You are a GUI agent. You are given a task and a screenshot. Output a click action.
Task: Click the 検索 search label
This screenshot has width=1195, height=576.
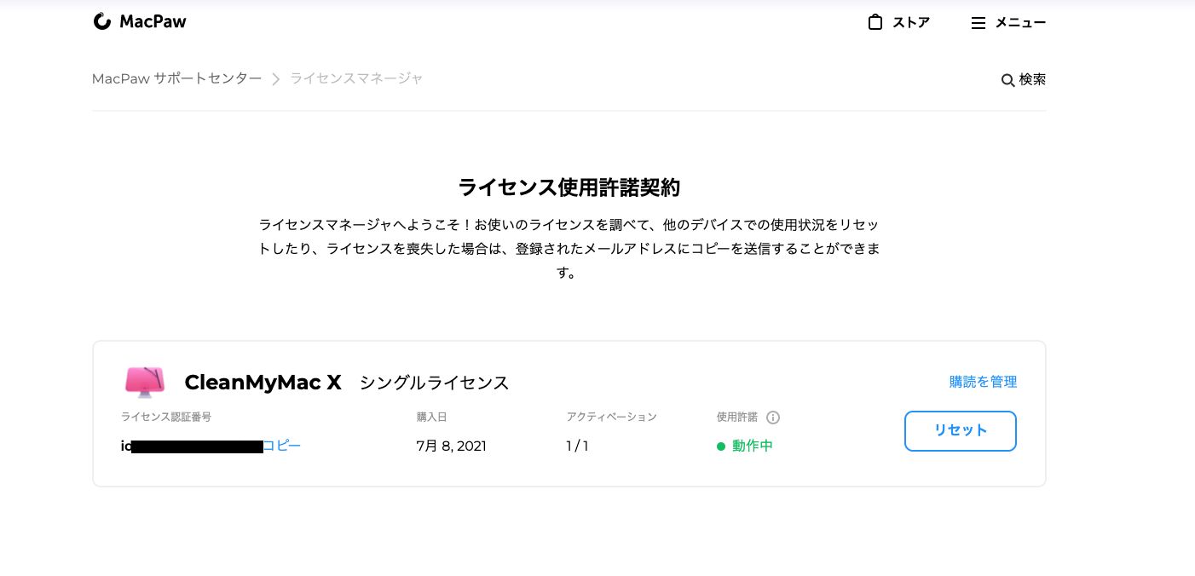1032,79
